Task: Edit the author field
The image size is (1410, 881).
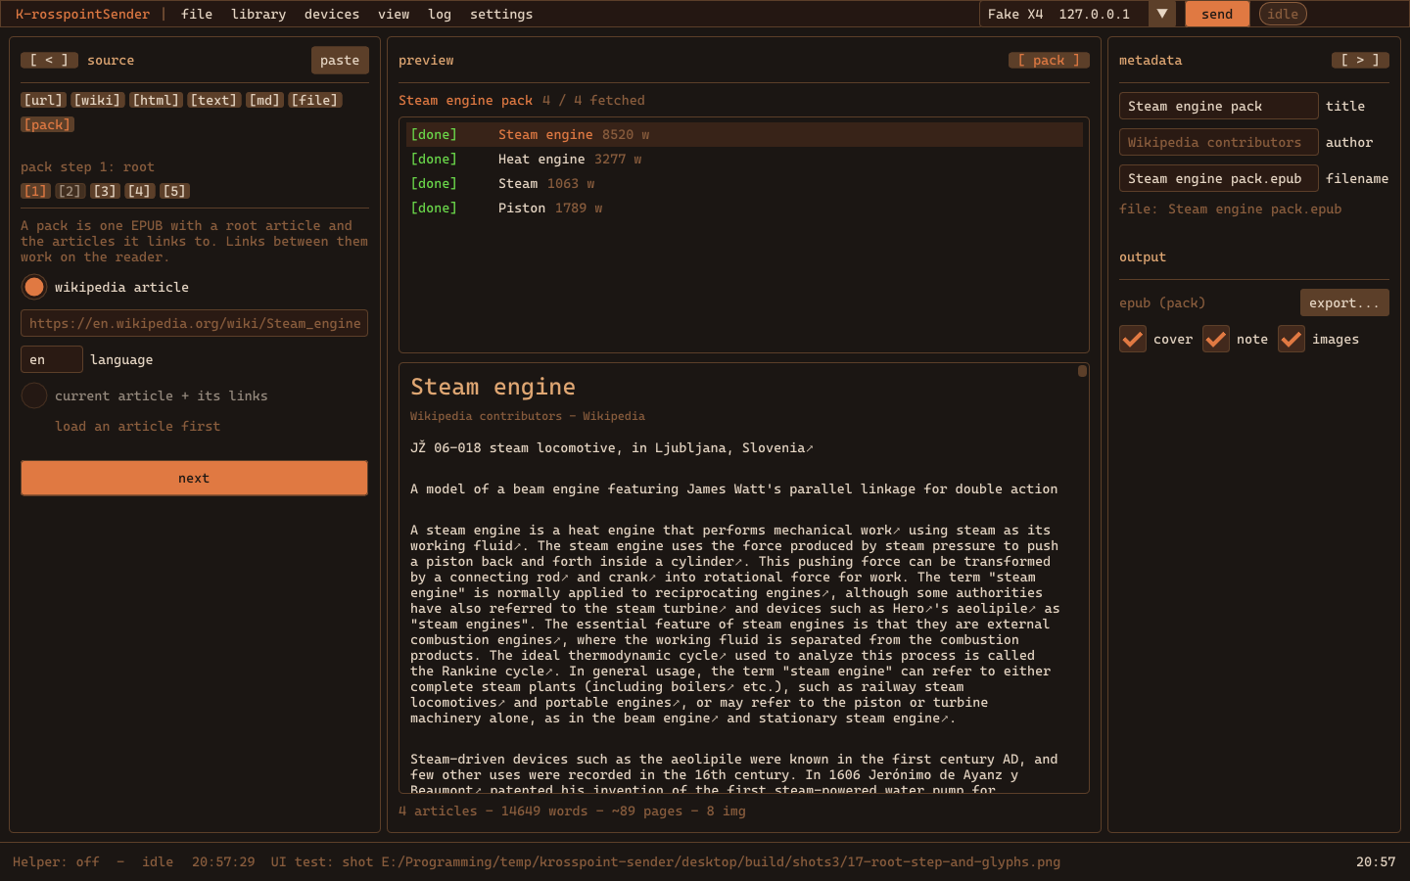Action: 1218,142
